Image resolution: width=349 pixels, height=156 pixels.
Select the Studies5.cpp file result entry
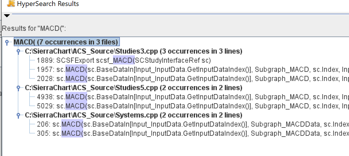pyautogui.click(x=133, y=88)
